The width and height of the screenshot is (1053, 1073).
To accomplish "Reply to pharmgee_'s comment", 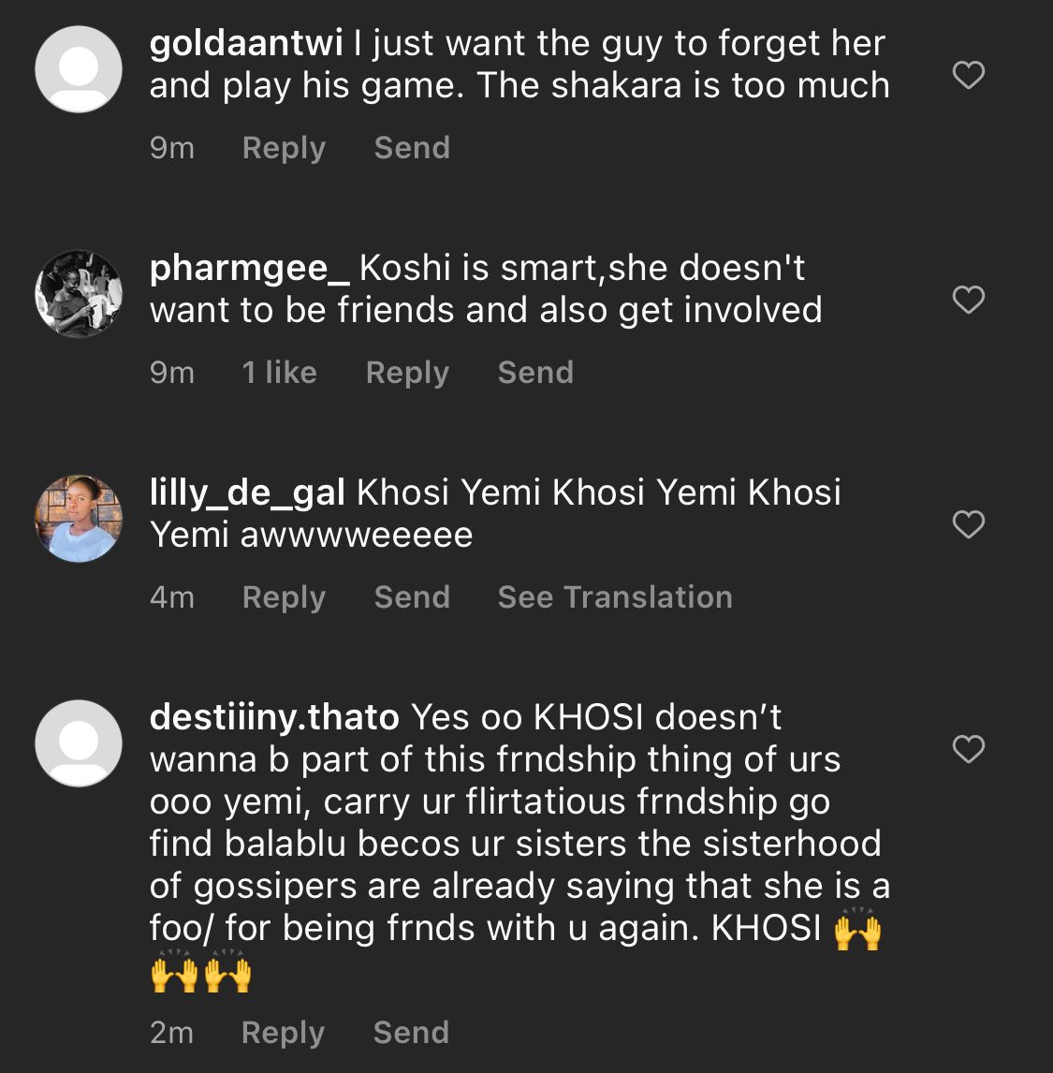I will point(407,373).
